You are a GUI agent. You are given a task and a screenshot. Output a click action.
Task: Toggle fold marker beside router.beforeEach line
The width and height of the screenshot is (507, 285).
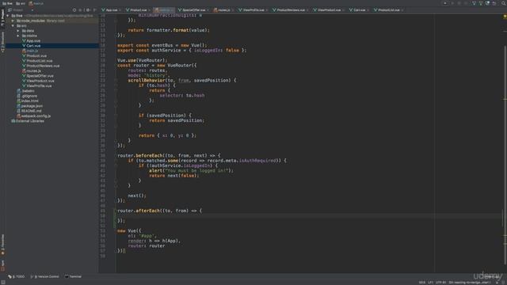(x=116, y=155)
